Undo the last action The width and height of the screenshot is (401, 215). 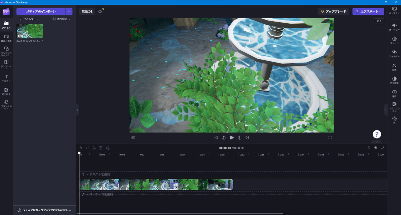coord(81,148)
